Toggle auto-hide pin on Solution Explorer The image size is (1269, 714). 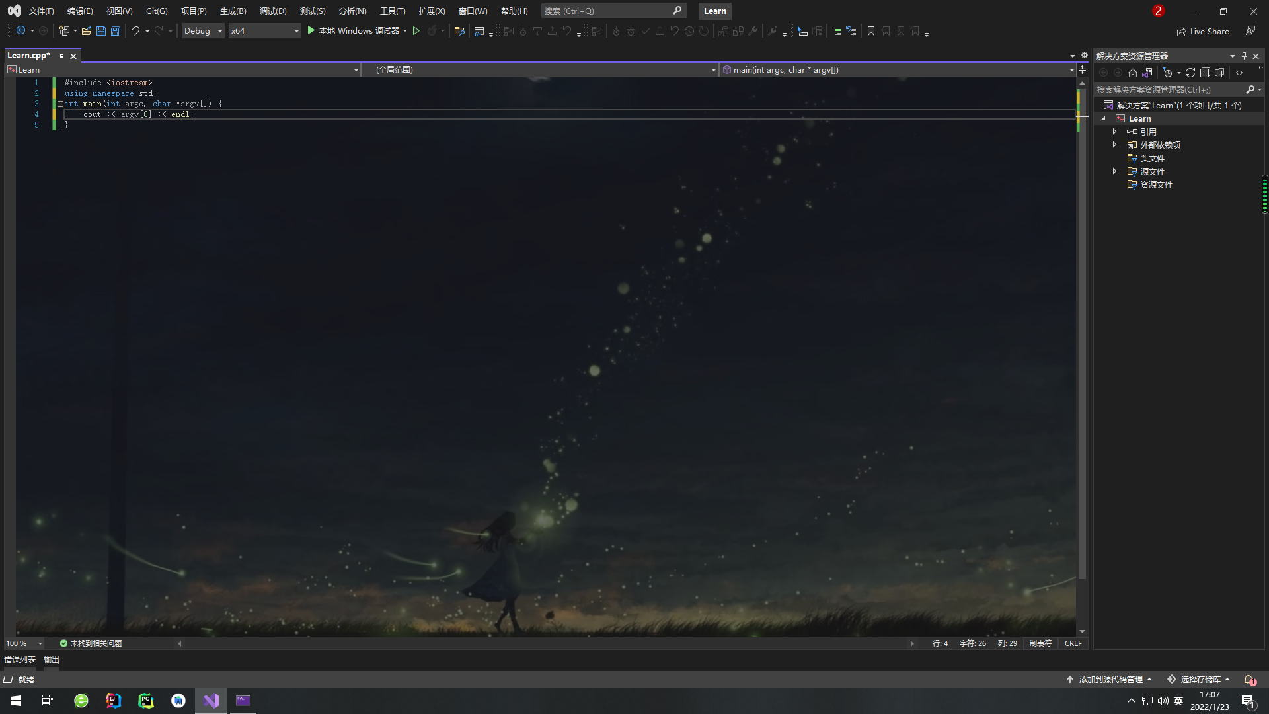[1244, 56]
